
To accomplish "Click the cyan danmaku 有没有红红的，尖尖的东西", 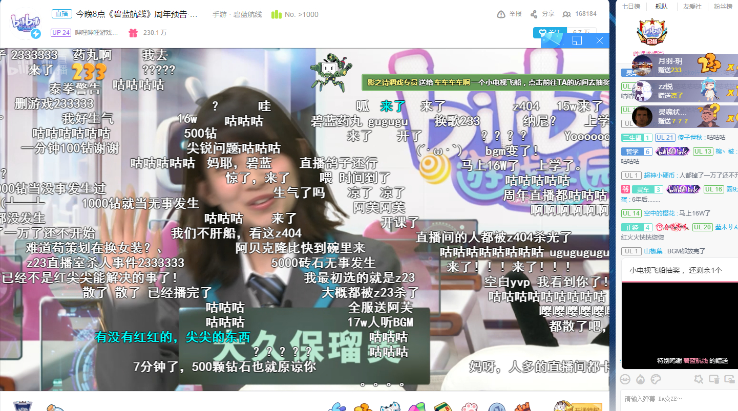I will point(173,337).
